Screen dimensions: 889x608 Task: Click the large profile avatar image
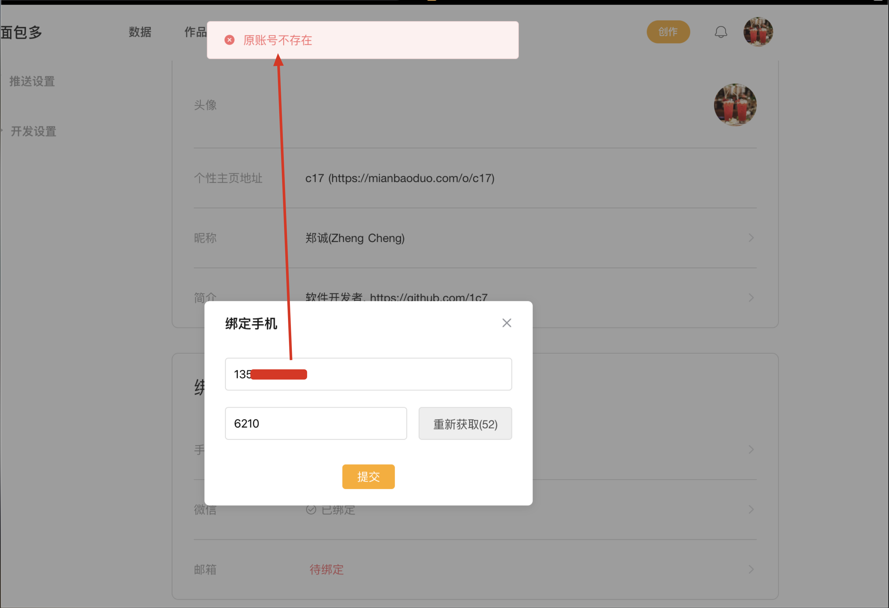click(x=734, y=105)
